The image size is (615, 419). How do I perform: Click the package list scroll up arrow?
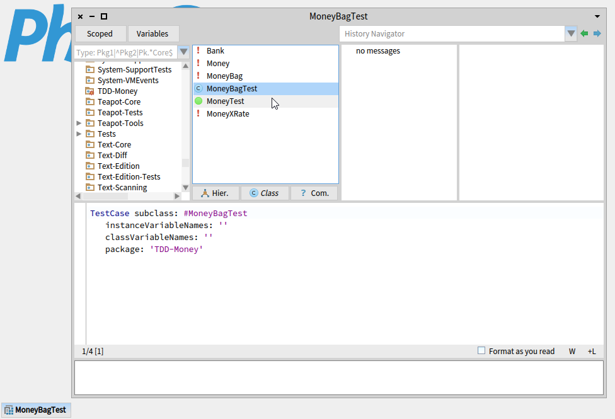(185, 66)
